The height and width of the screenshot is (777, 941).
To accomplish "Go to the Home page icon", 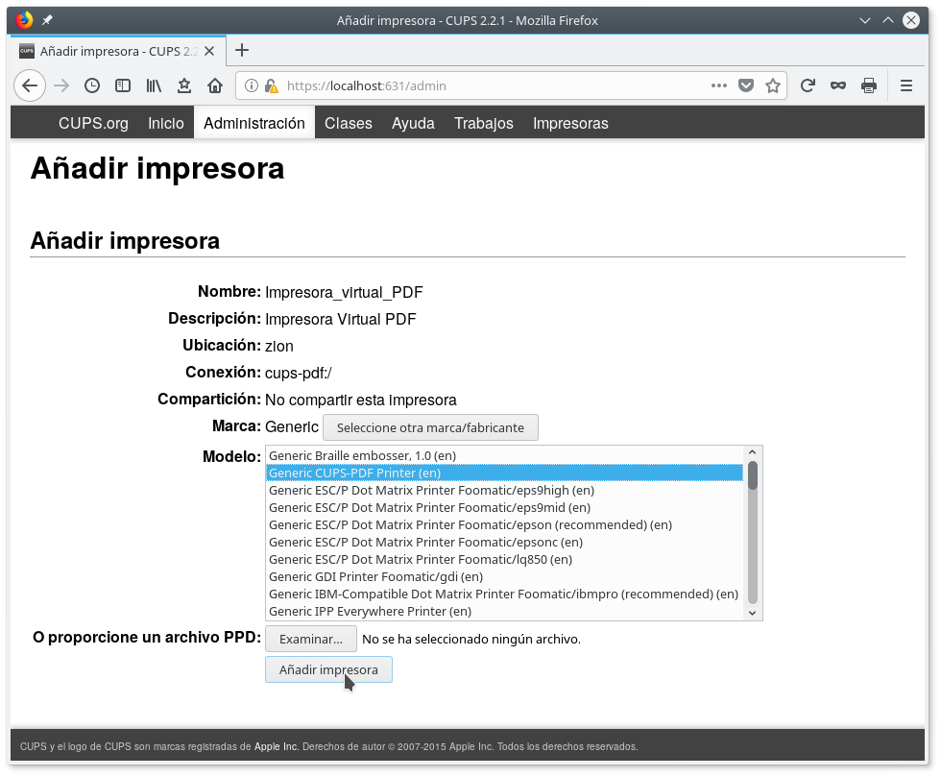I will (215, 85).
